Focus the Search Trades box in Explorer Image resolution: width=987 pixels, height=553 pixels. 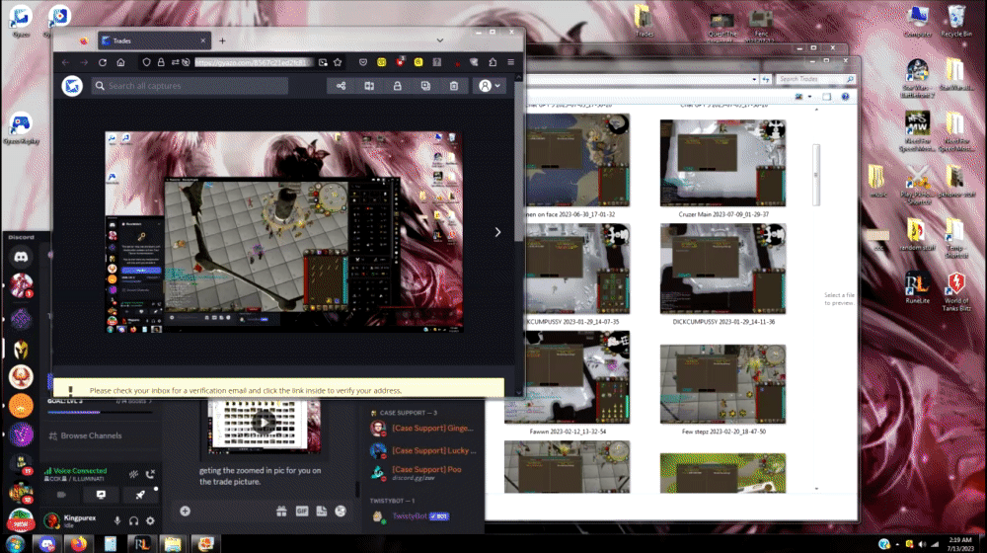(x=814, y=79)
